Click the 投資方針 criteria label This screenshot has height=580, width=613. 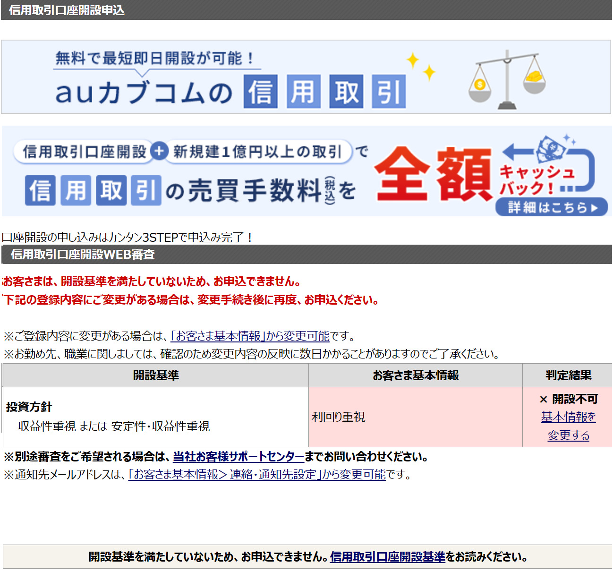pyautogui.click(x=29, y=407)
